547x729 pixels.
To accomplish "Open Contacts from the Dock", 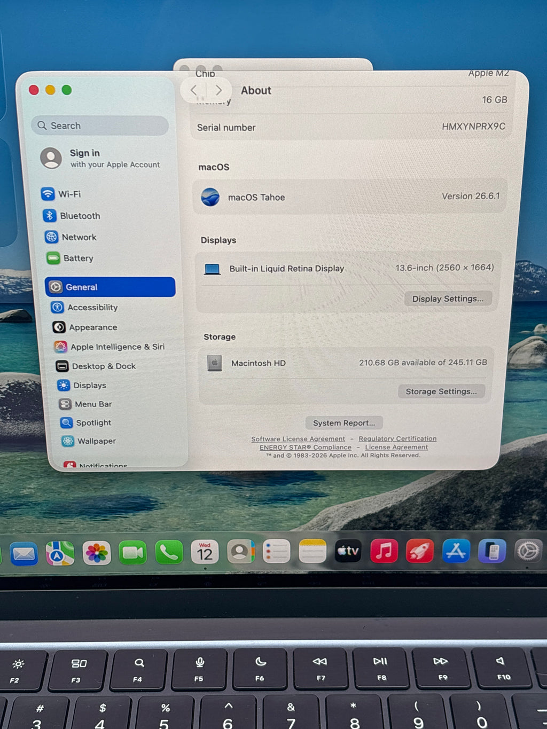I will 241,552.
